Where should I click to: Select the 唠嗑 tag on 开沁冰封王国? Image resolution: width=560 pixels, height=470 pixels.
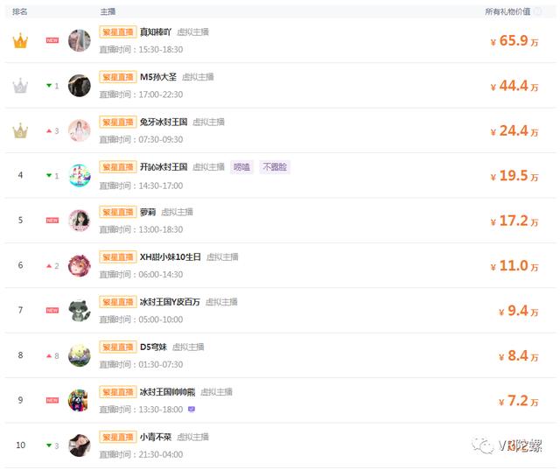(241, 167)
